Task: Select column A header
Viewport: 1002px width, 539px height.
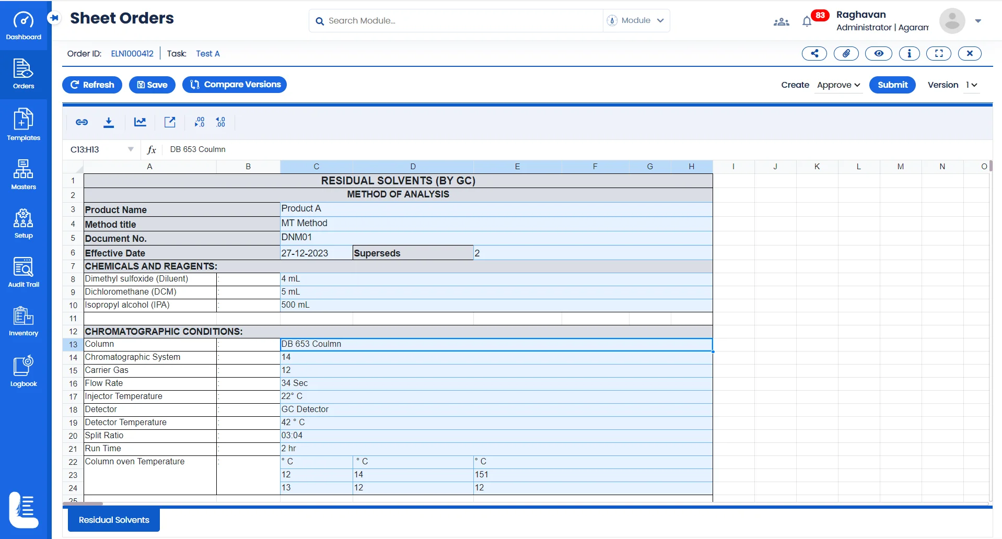Action: (149, 167)
